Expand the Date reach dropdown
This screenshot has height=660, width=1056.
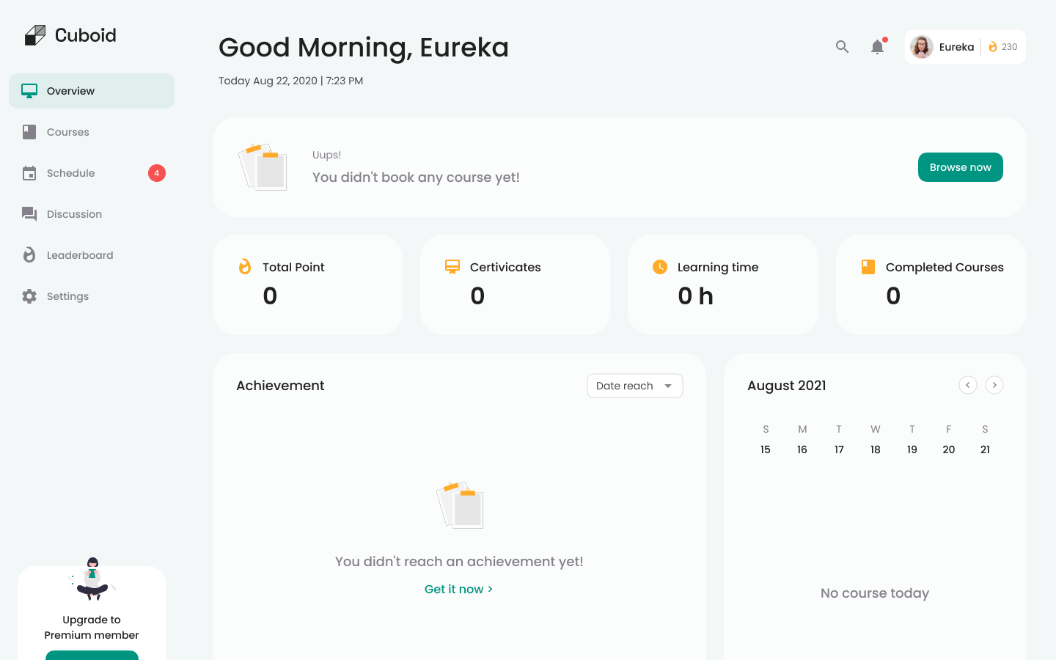[x=635, y=386]
